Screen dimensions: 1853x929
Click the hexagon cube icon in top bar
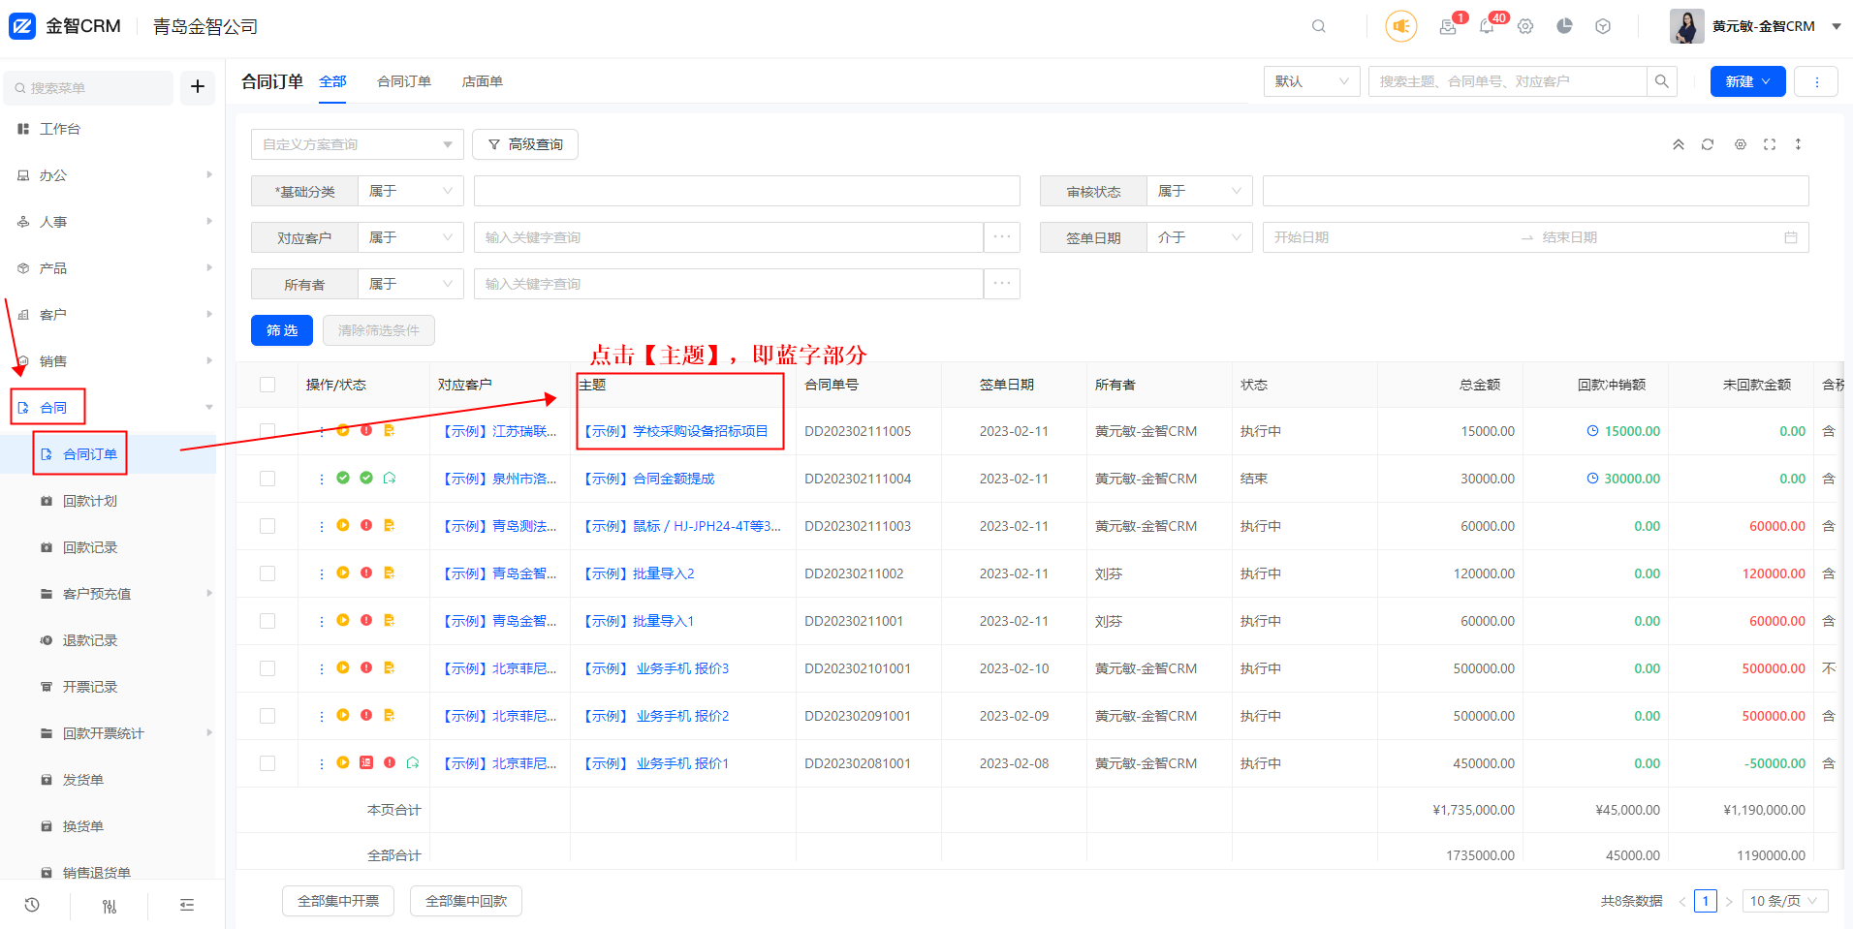point(1603,26)
